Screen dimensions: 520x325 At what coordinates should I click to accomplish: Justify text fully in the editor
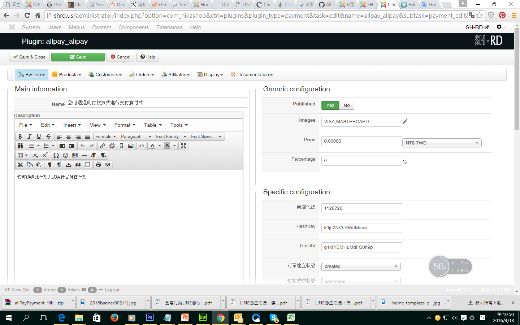(x=87, y=136)
